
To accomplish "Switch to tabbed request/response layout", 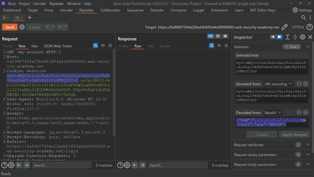I will [x=225, y=36].
